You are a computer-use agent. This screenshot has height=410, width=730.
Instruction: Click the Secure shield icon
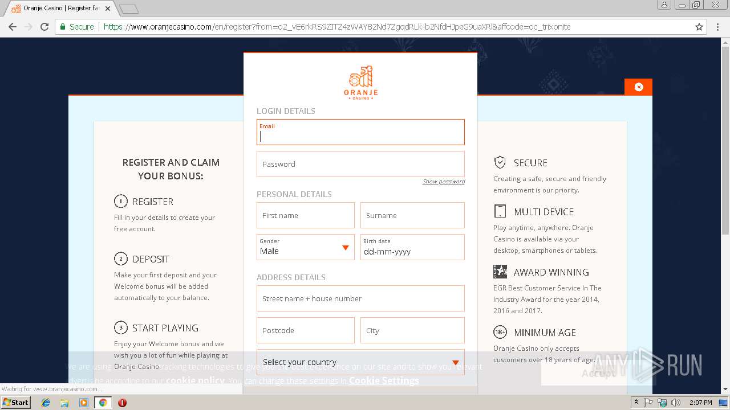(x=500, y=162)
